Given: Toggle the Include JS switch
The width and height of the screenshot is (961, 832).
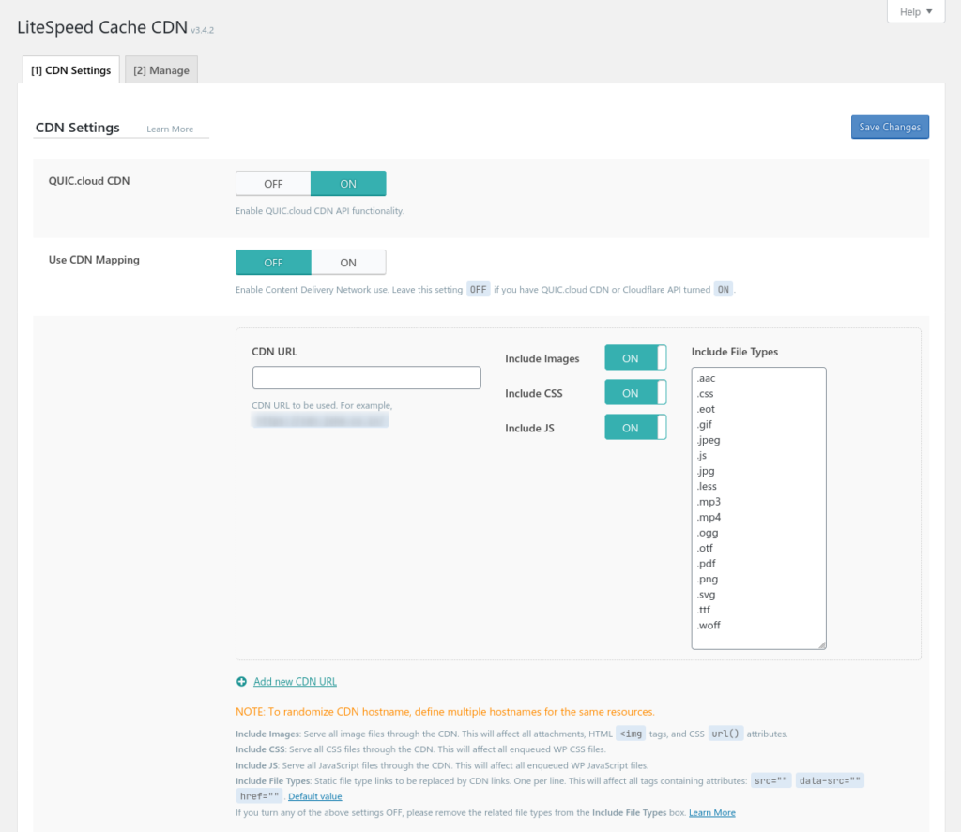Looking at the screenshot, I should (635, 428).
